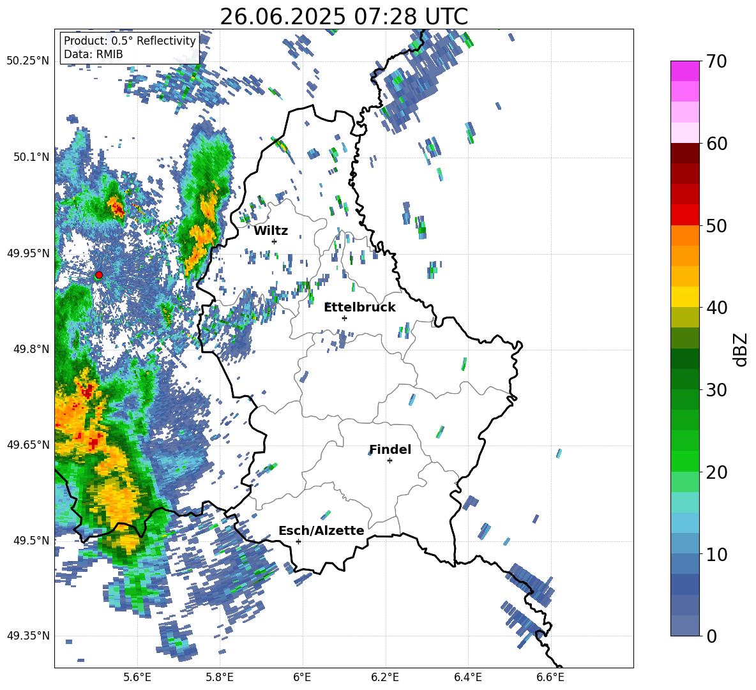Click the dBZ colorbar axis label
The height and width of the screenshot is (690, 756).
741,349
